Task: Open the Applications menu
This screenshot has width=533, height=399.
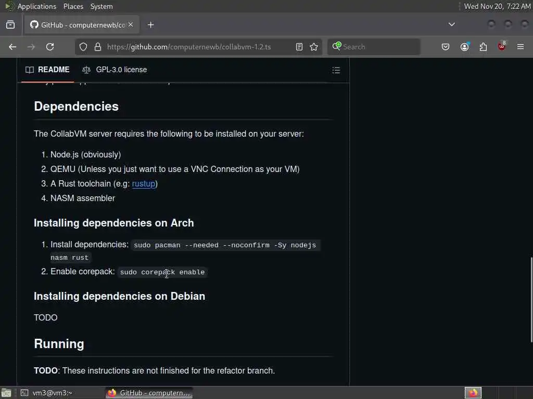Action: 37,6
